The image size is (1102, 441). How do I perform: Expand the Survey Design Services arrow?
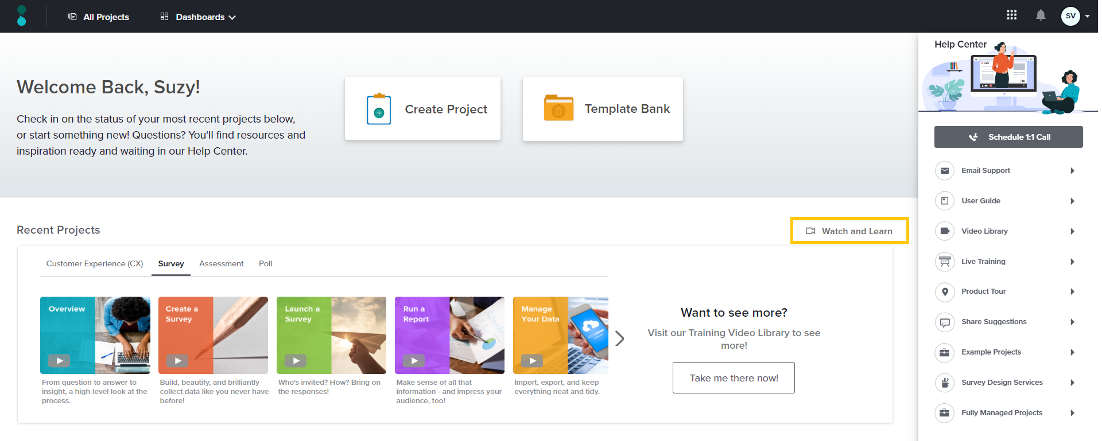point(1072,383)
